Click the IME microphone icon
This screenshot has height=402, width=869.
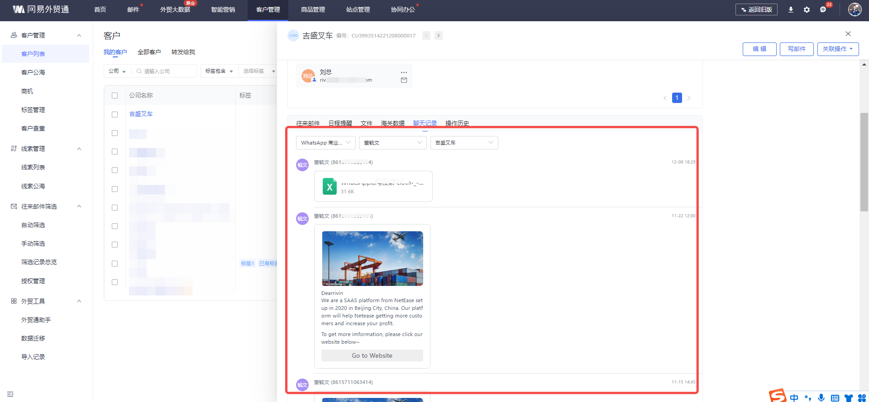click(x=821, y=398)
